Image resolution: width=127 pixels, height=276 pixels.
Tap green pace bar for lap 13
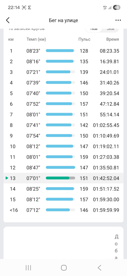point(60,178)
